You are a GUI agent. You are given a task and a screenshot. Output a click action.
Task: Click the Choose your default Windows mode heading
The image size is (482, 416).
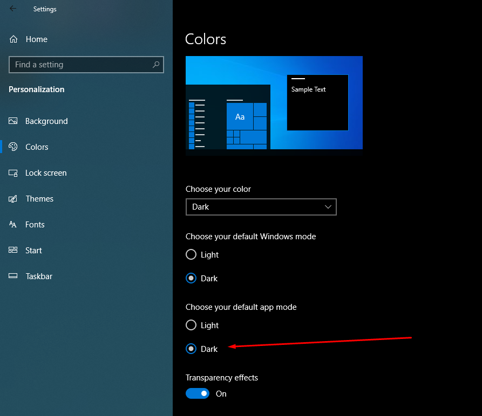click(x=250, y=237)
